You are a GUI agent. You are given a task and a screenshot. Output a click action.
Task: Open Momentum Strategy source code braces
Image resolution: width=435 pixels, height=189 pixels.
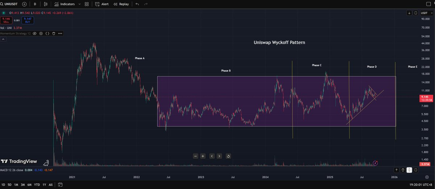tap(47, 33)
